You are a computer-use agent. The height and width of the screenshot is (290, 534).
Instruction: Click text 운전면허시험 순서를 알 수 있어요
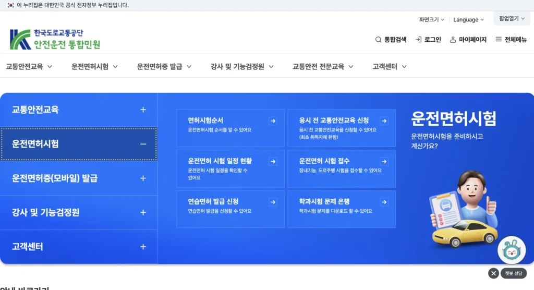(x=220, y=130)
